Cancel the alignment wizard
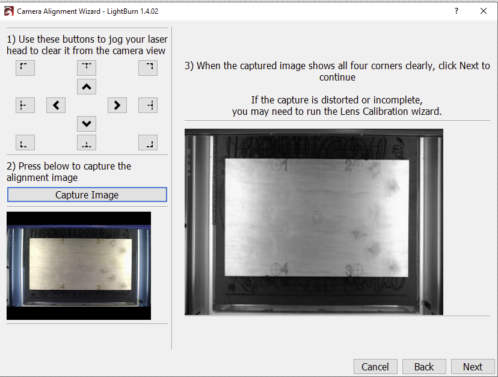 pyautogui.click(x=375, y=367)
